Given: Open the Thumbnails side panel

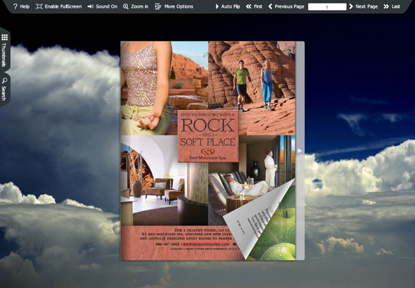Looking at the screenshot, I should [4, 50].
